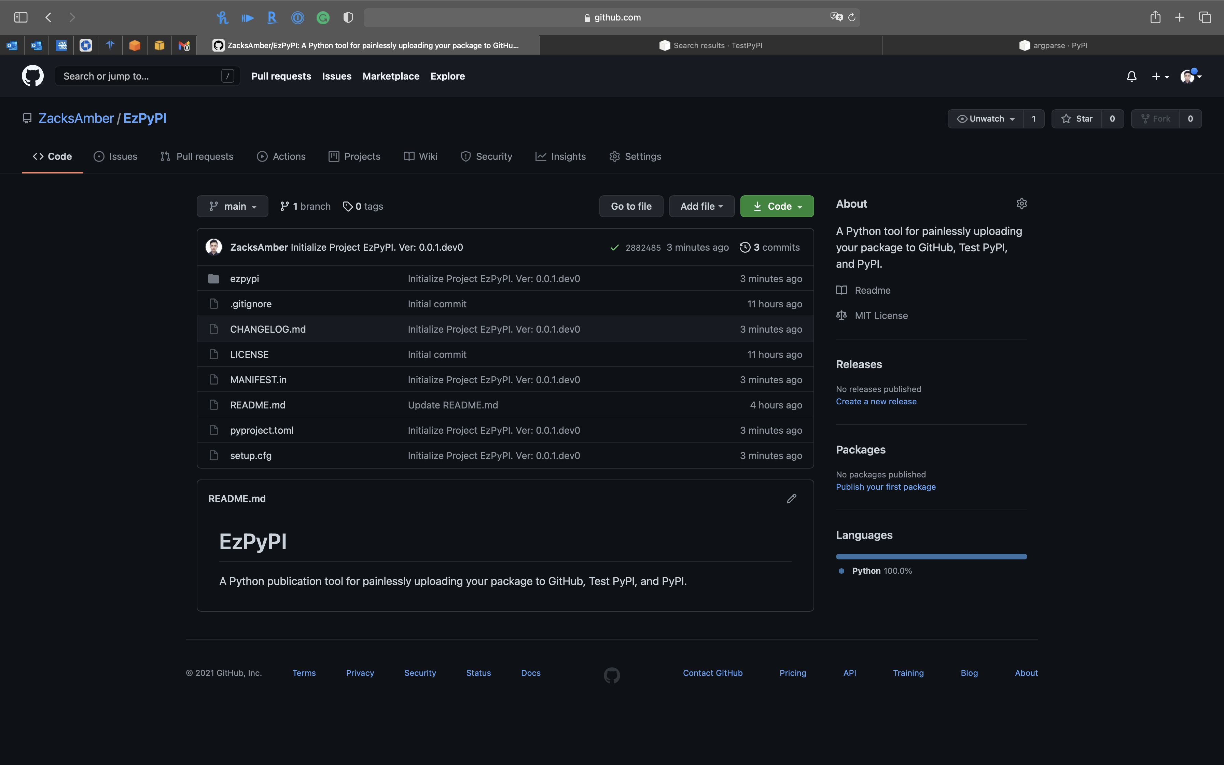This screenshot has height=765, width=1224.
Task: Click the GitHub Octocat logo
Action: pyautogui.click(x=32, y=76)
